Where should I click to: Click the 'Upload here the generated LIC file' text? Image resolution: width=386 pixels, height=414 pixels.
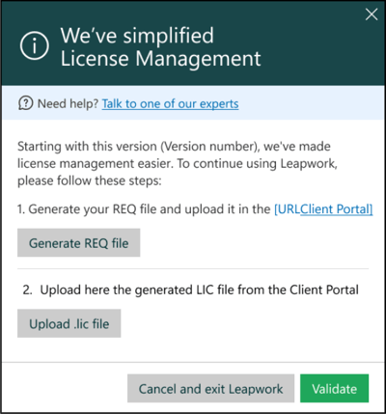199,290
